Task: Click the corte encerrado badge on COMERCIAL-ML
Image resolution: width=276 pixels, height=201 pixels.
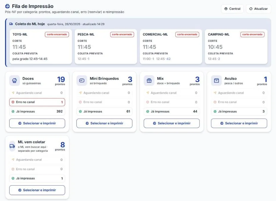Action: point(187,34)
